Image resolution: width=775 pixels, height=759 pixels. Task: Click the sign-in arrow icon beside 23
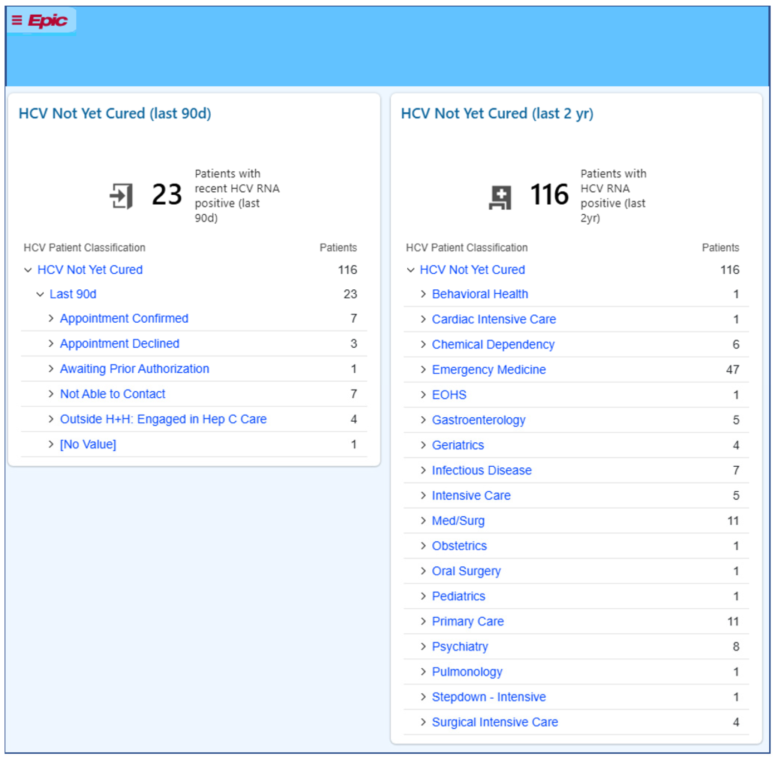121,196
